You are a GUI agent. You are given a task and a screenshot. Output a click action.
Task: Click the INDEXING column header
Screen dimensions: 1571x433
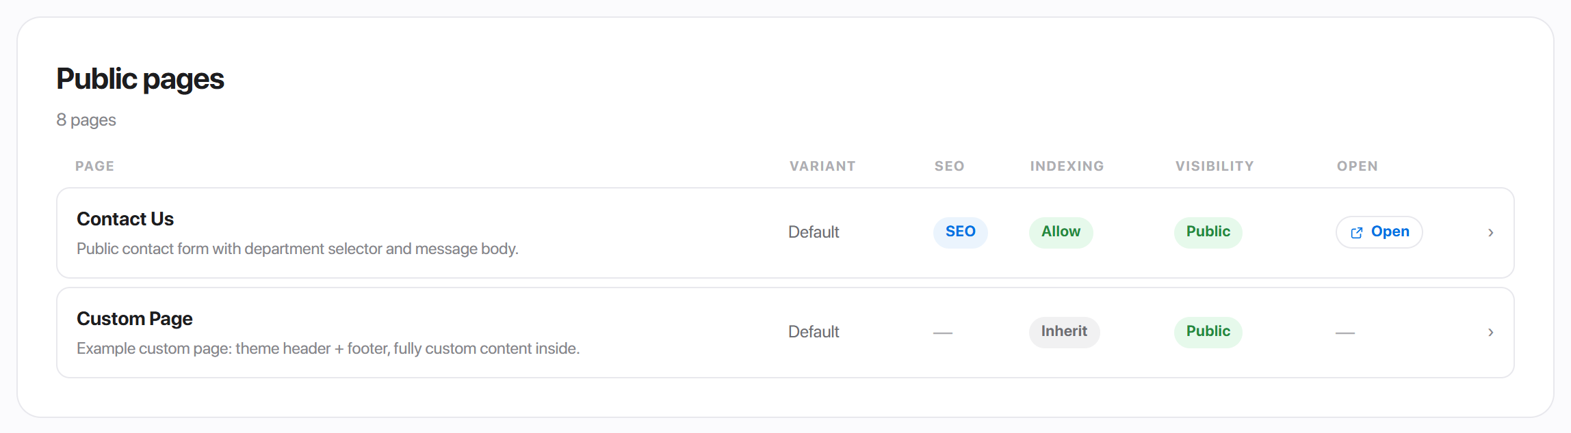coord(1067,166)
